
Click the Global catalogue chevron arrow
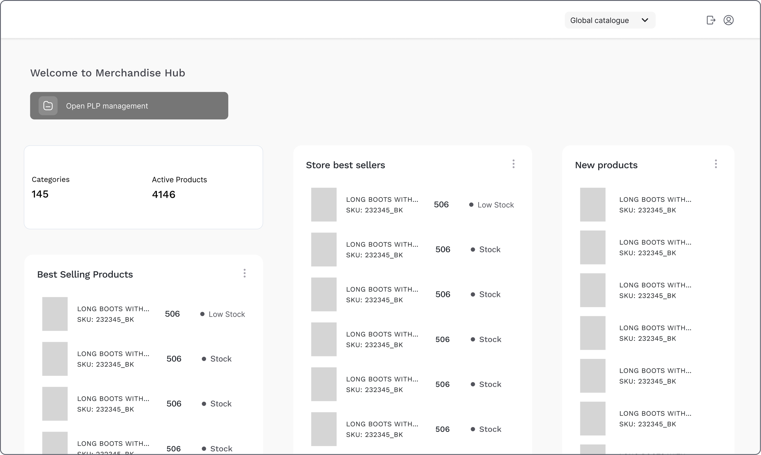click(645, 20)
